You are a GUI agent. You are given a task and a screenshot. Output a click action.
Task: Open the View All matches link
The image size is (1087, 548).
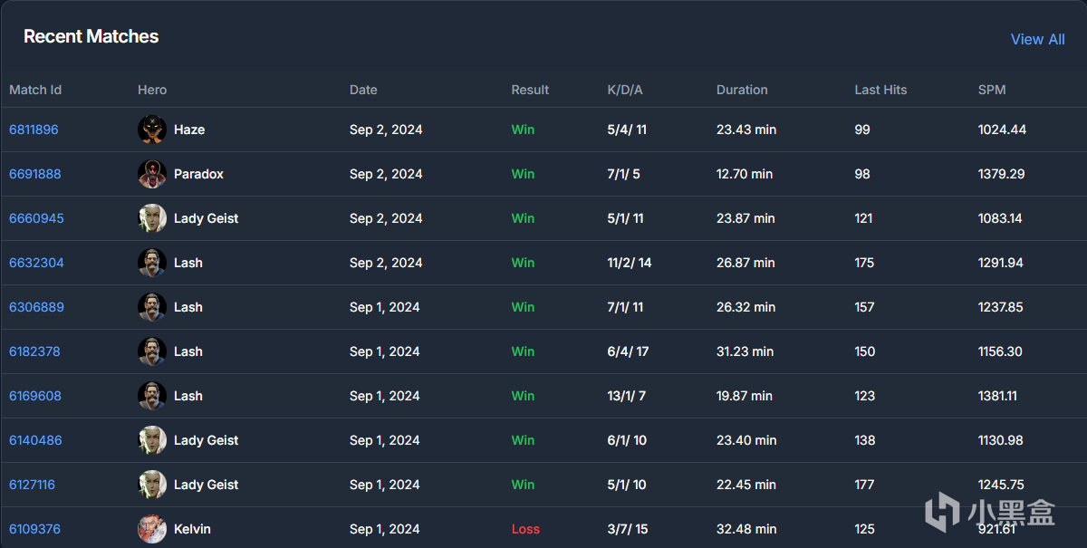(1037, 39)
